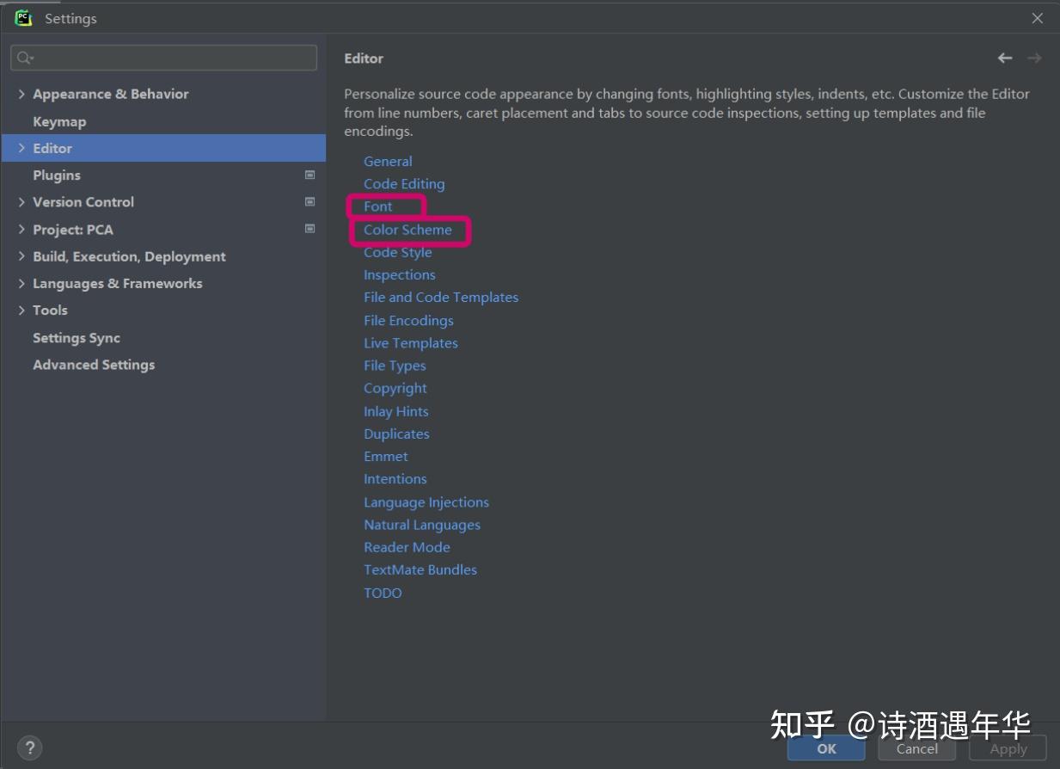Select Project: PCA label

(73, 230)
